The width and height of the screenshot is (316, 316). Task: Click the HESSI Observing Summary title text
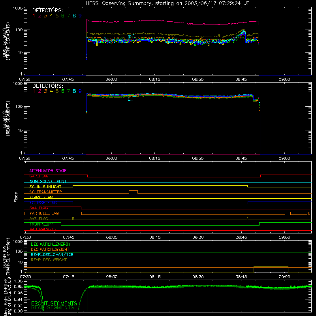[x=167, y=4]
